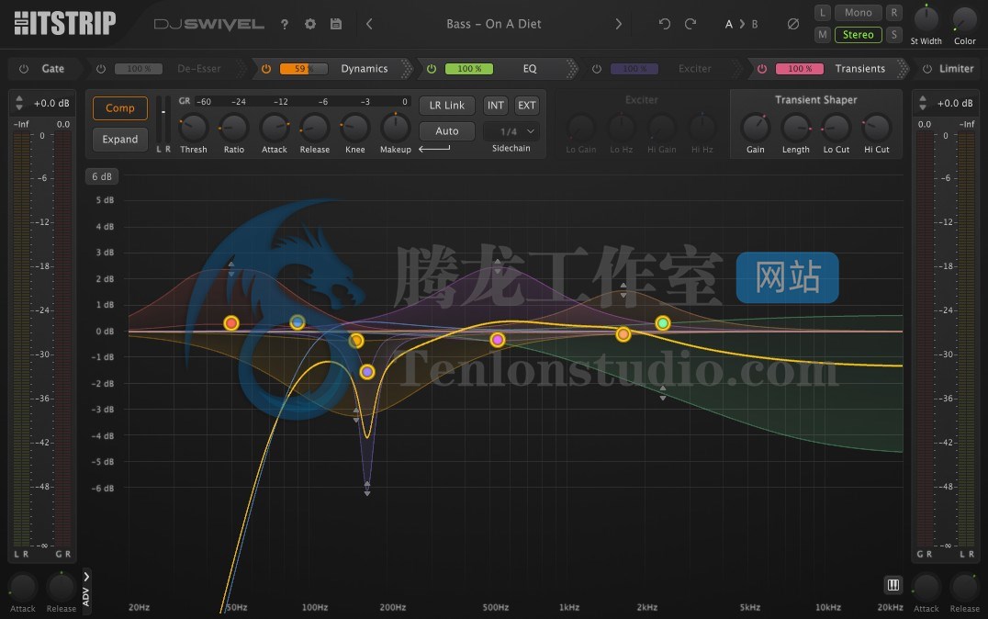Click the green EQ node

(x=663, y=323)
